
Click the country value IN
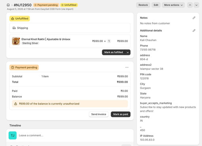[141, 121]
